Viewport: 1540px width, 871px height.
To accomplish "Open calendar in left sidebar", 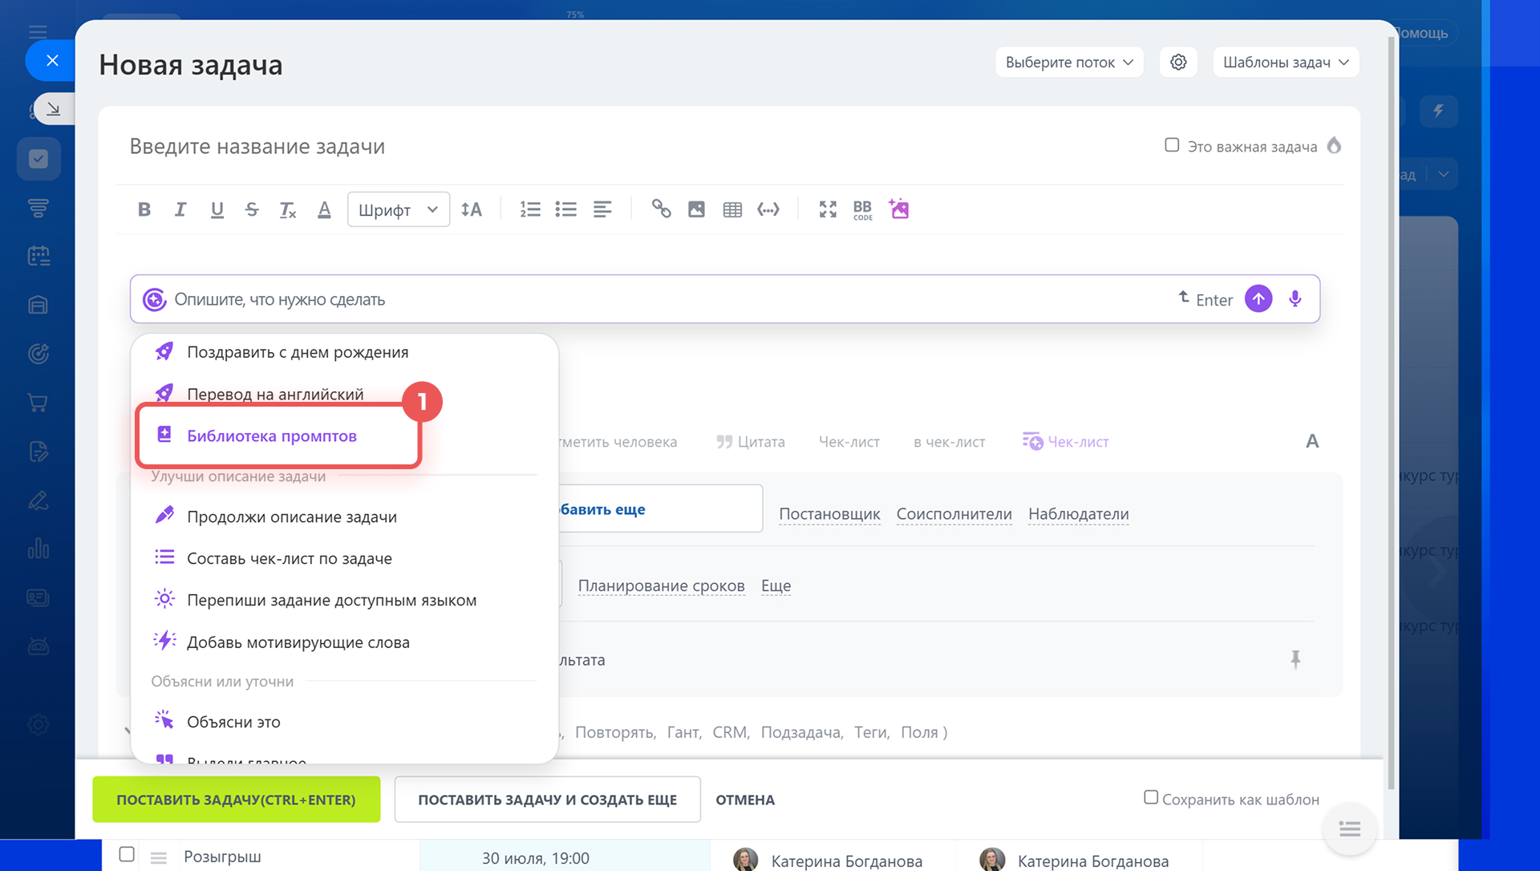I will pos(38,256).
